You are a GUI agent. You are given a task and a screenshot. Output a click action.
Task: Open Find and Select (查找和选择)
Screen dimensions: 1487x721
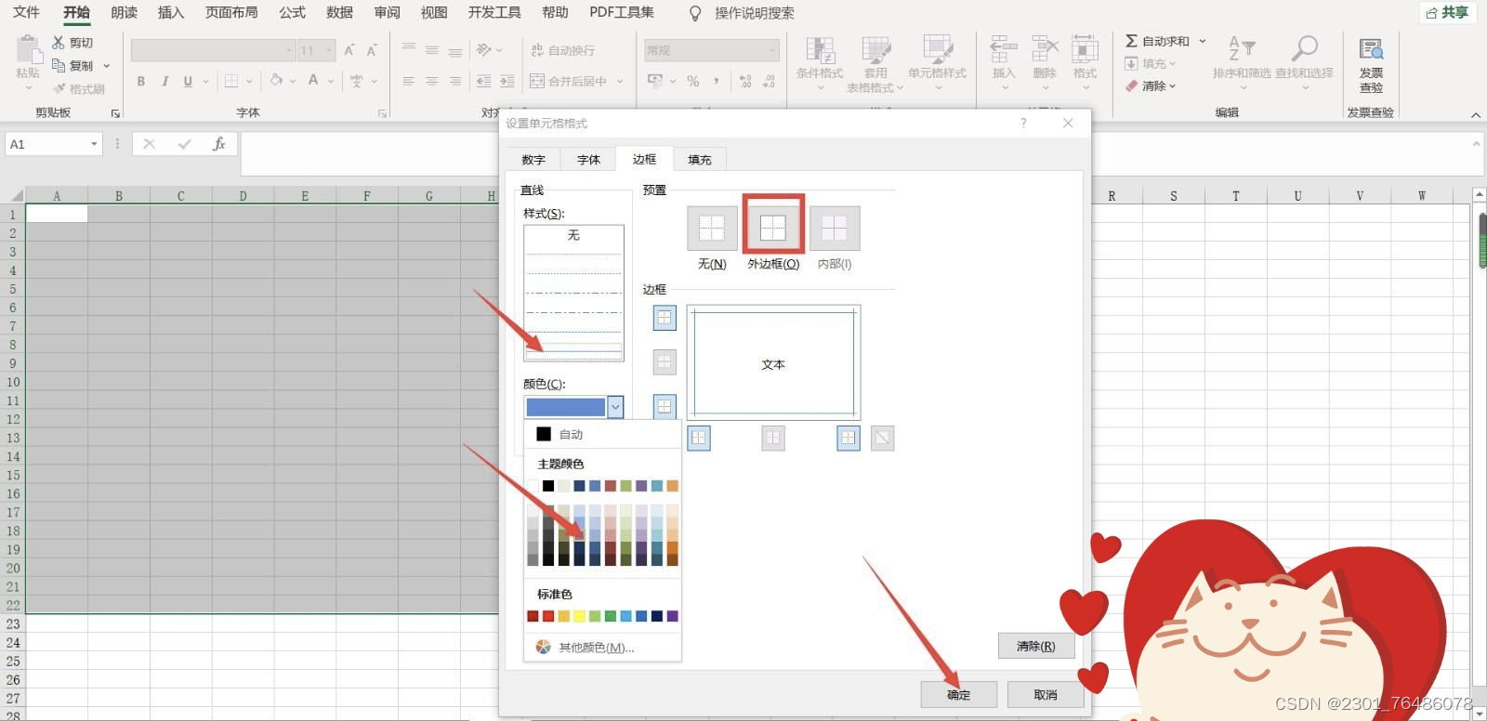[1304, 61]
